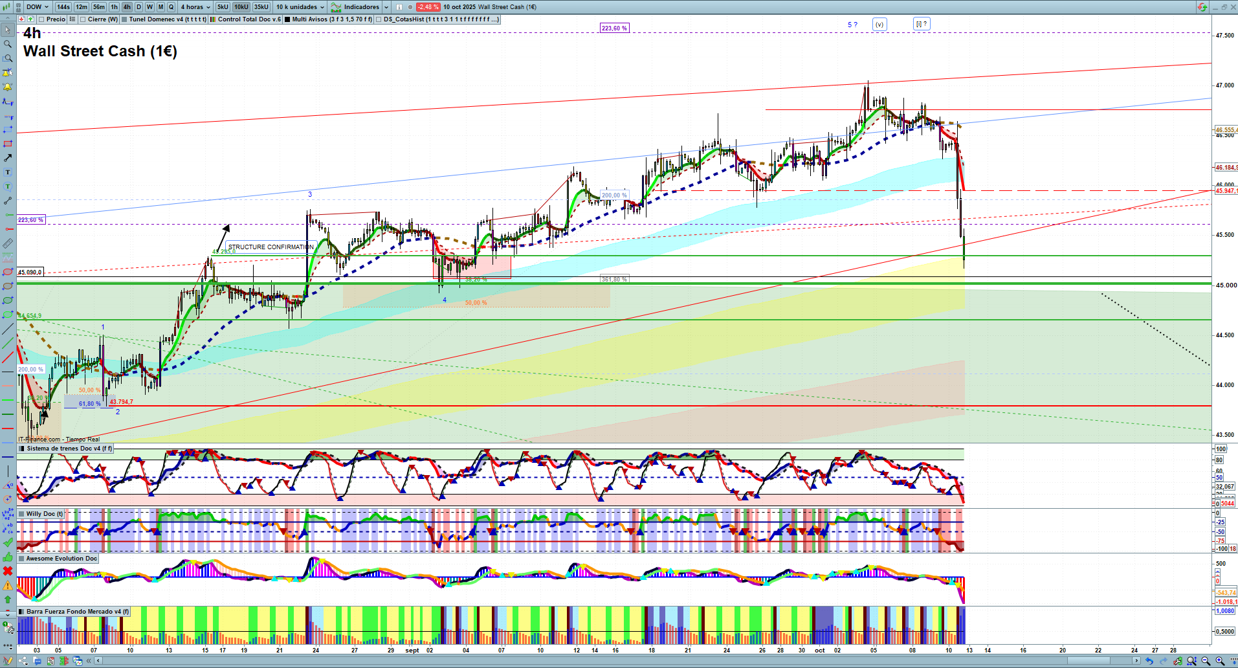1238x668 pixels.
Task: Click the Multi Avisos black color swatch
Action: coord(287,19)
